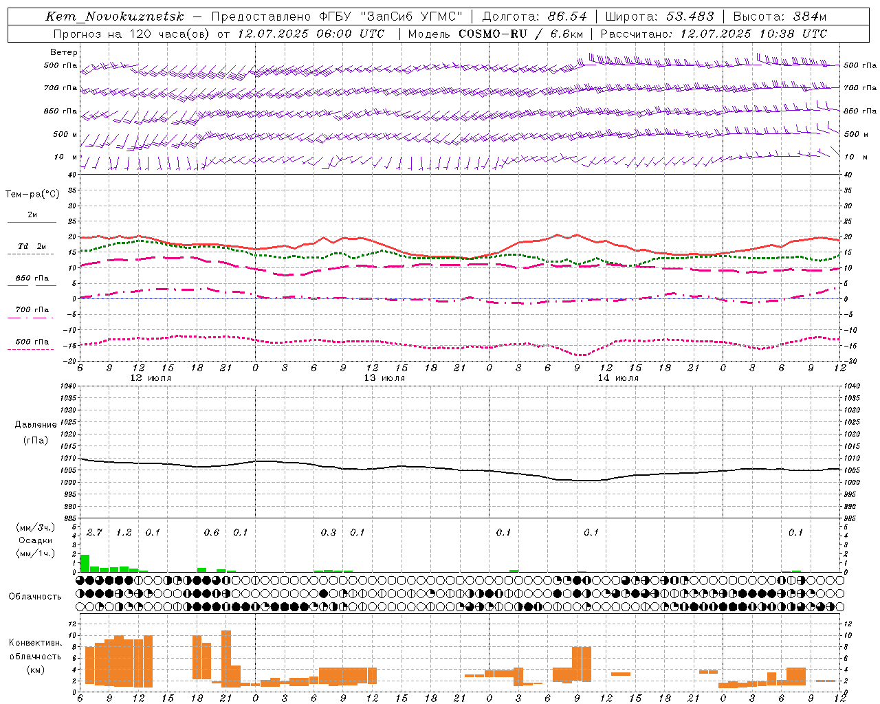Click the 2м red line legend swatch
Viewport: 880px width, 704px height.
pos(32,222)
